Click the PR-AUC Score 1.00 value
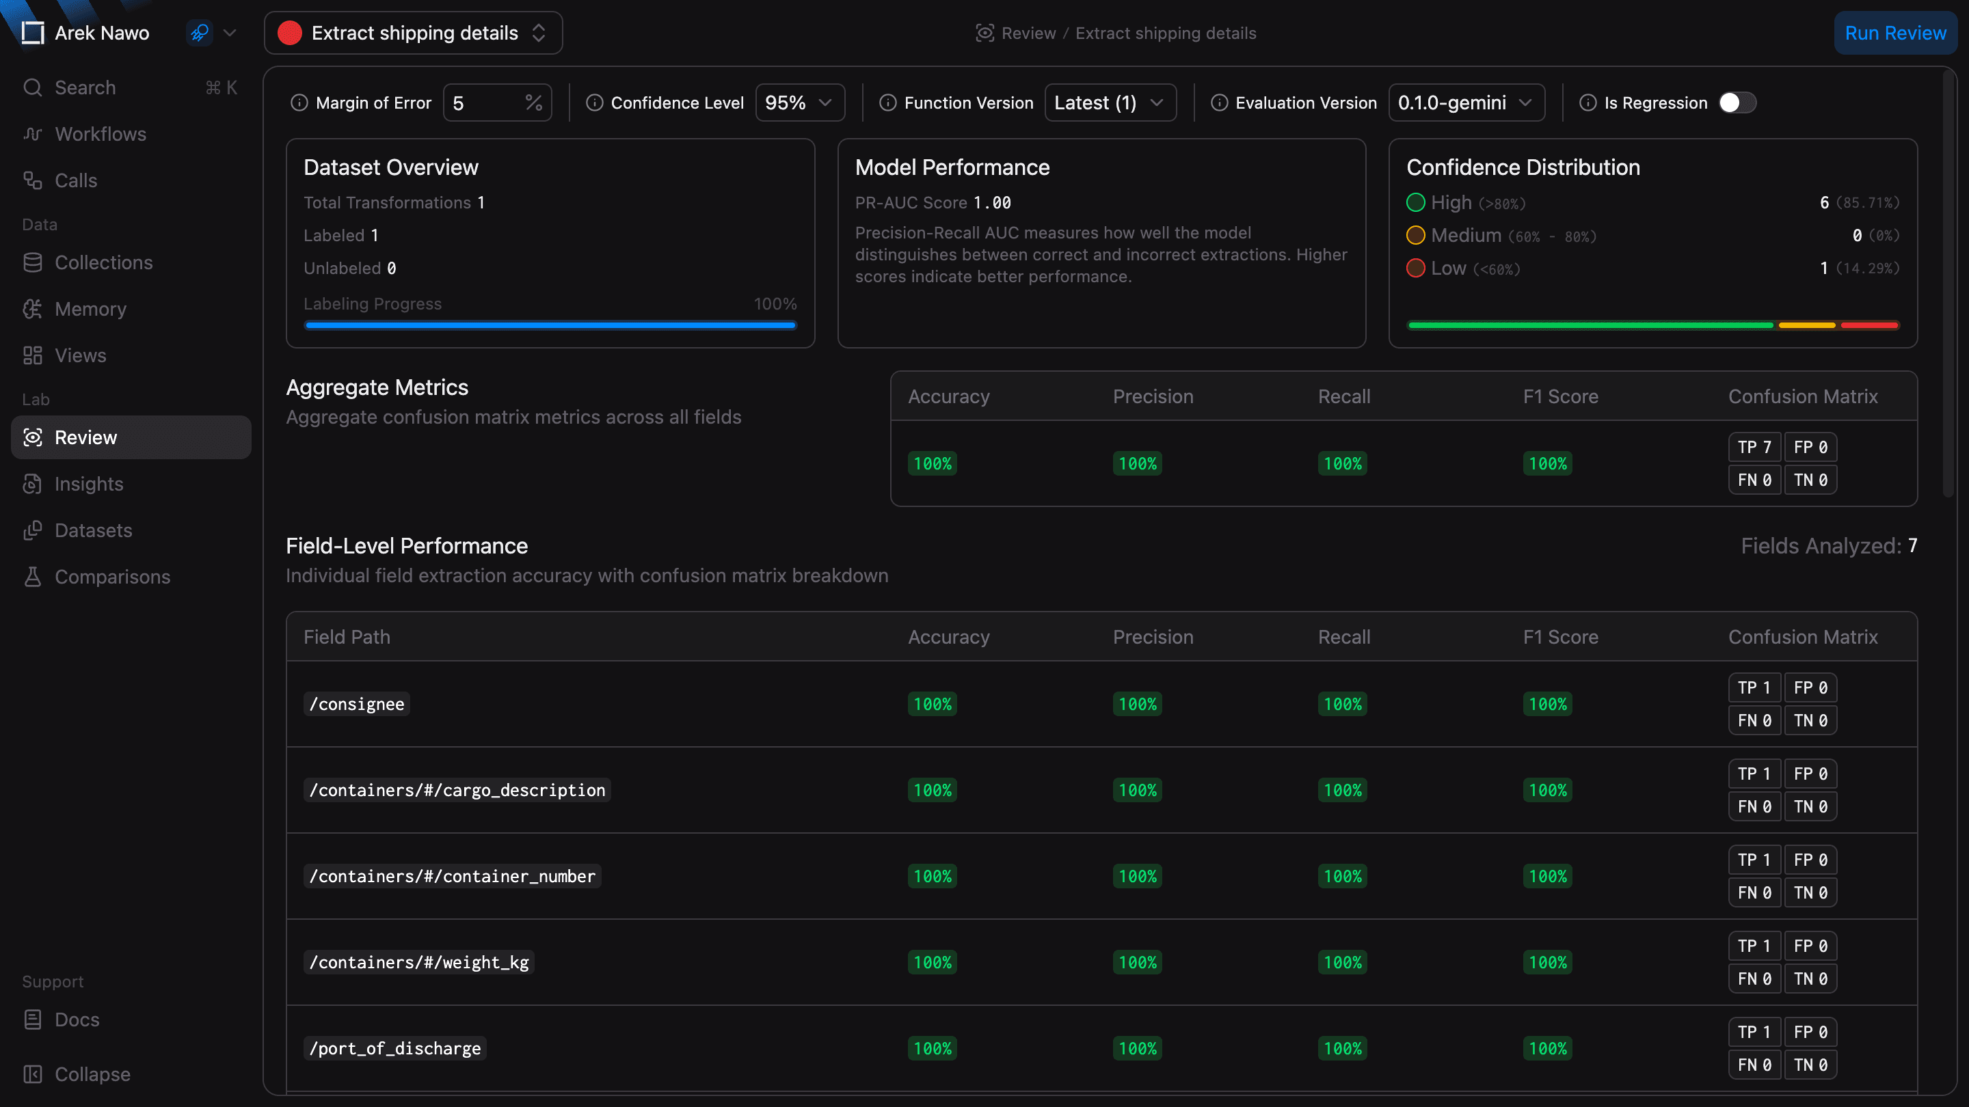This screenshot has height=1107, width=1969. (x=992, y=202)
